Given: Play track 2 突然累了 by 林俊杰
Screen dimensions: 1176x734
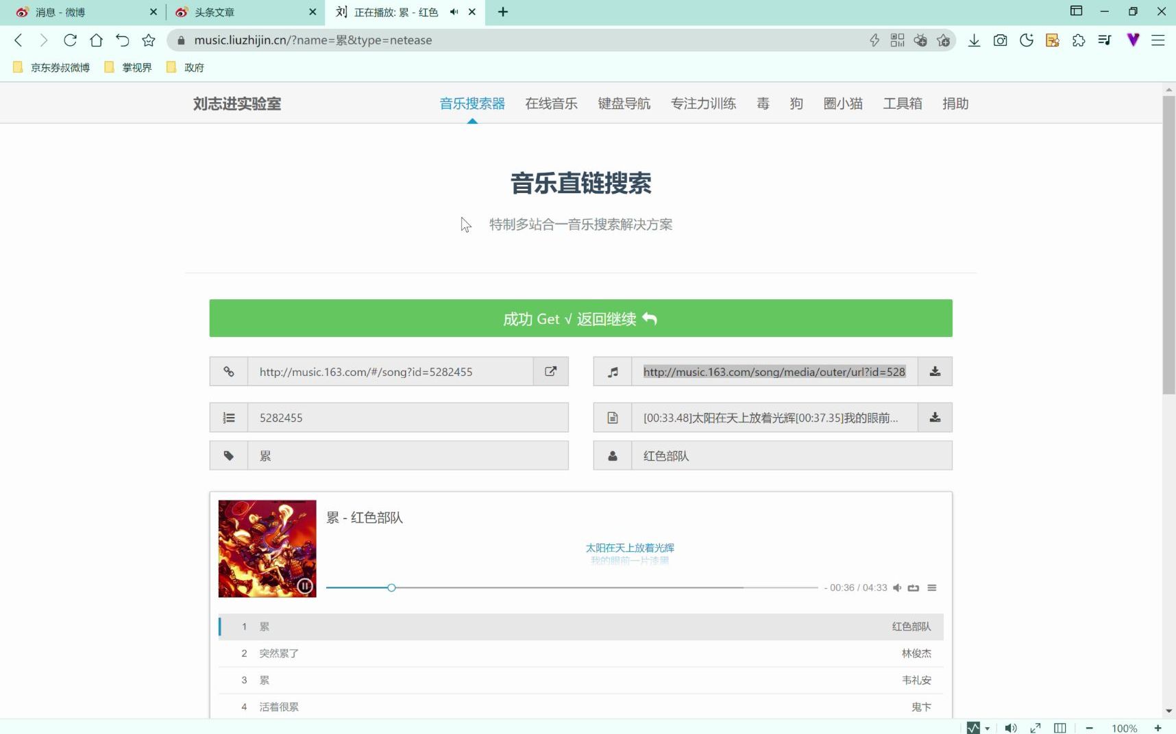Looking at the screenshot, I should (580, 653).
